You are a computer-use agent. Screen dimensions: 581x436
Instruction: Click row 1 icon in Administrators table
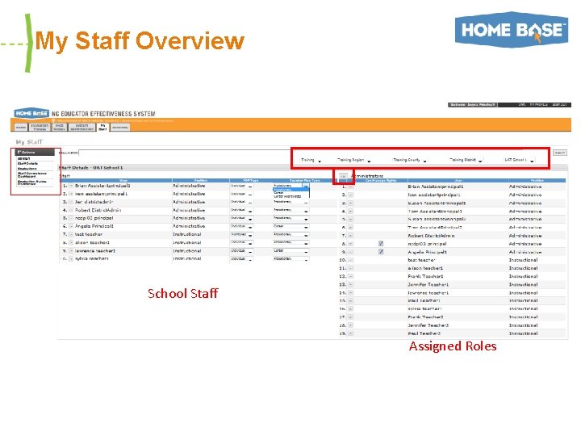click(350, 187)
